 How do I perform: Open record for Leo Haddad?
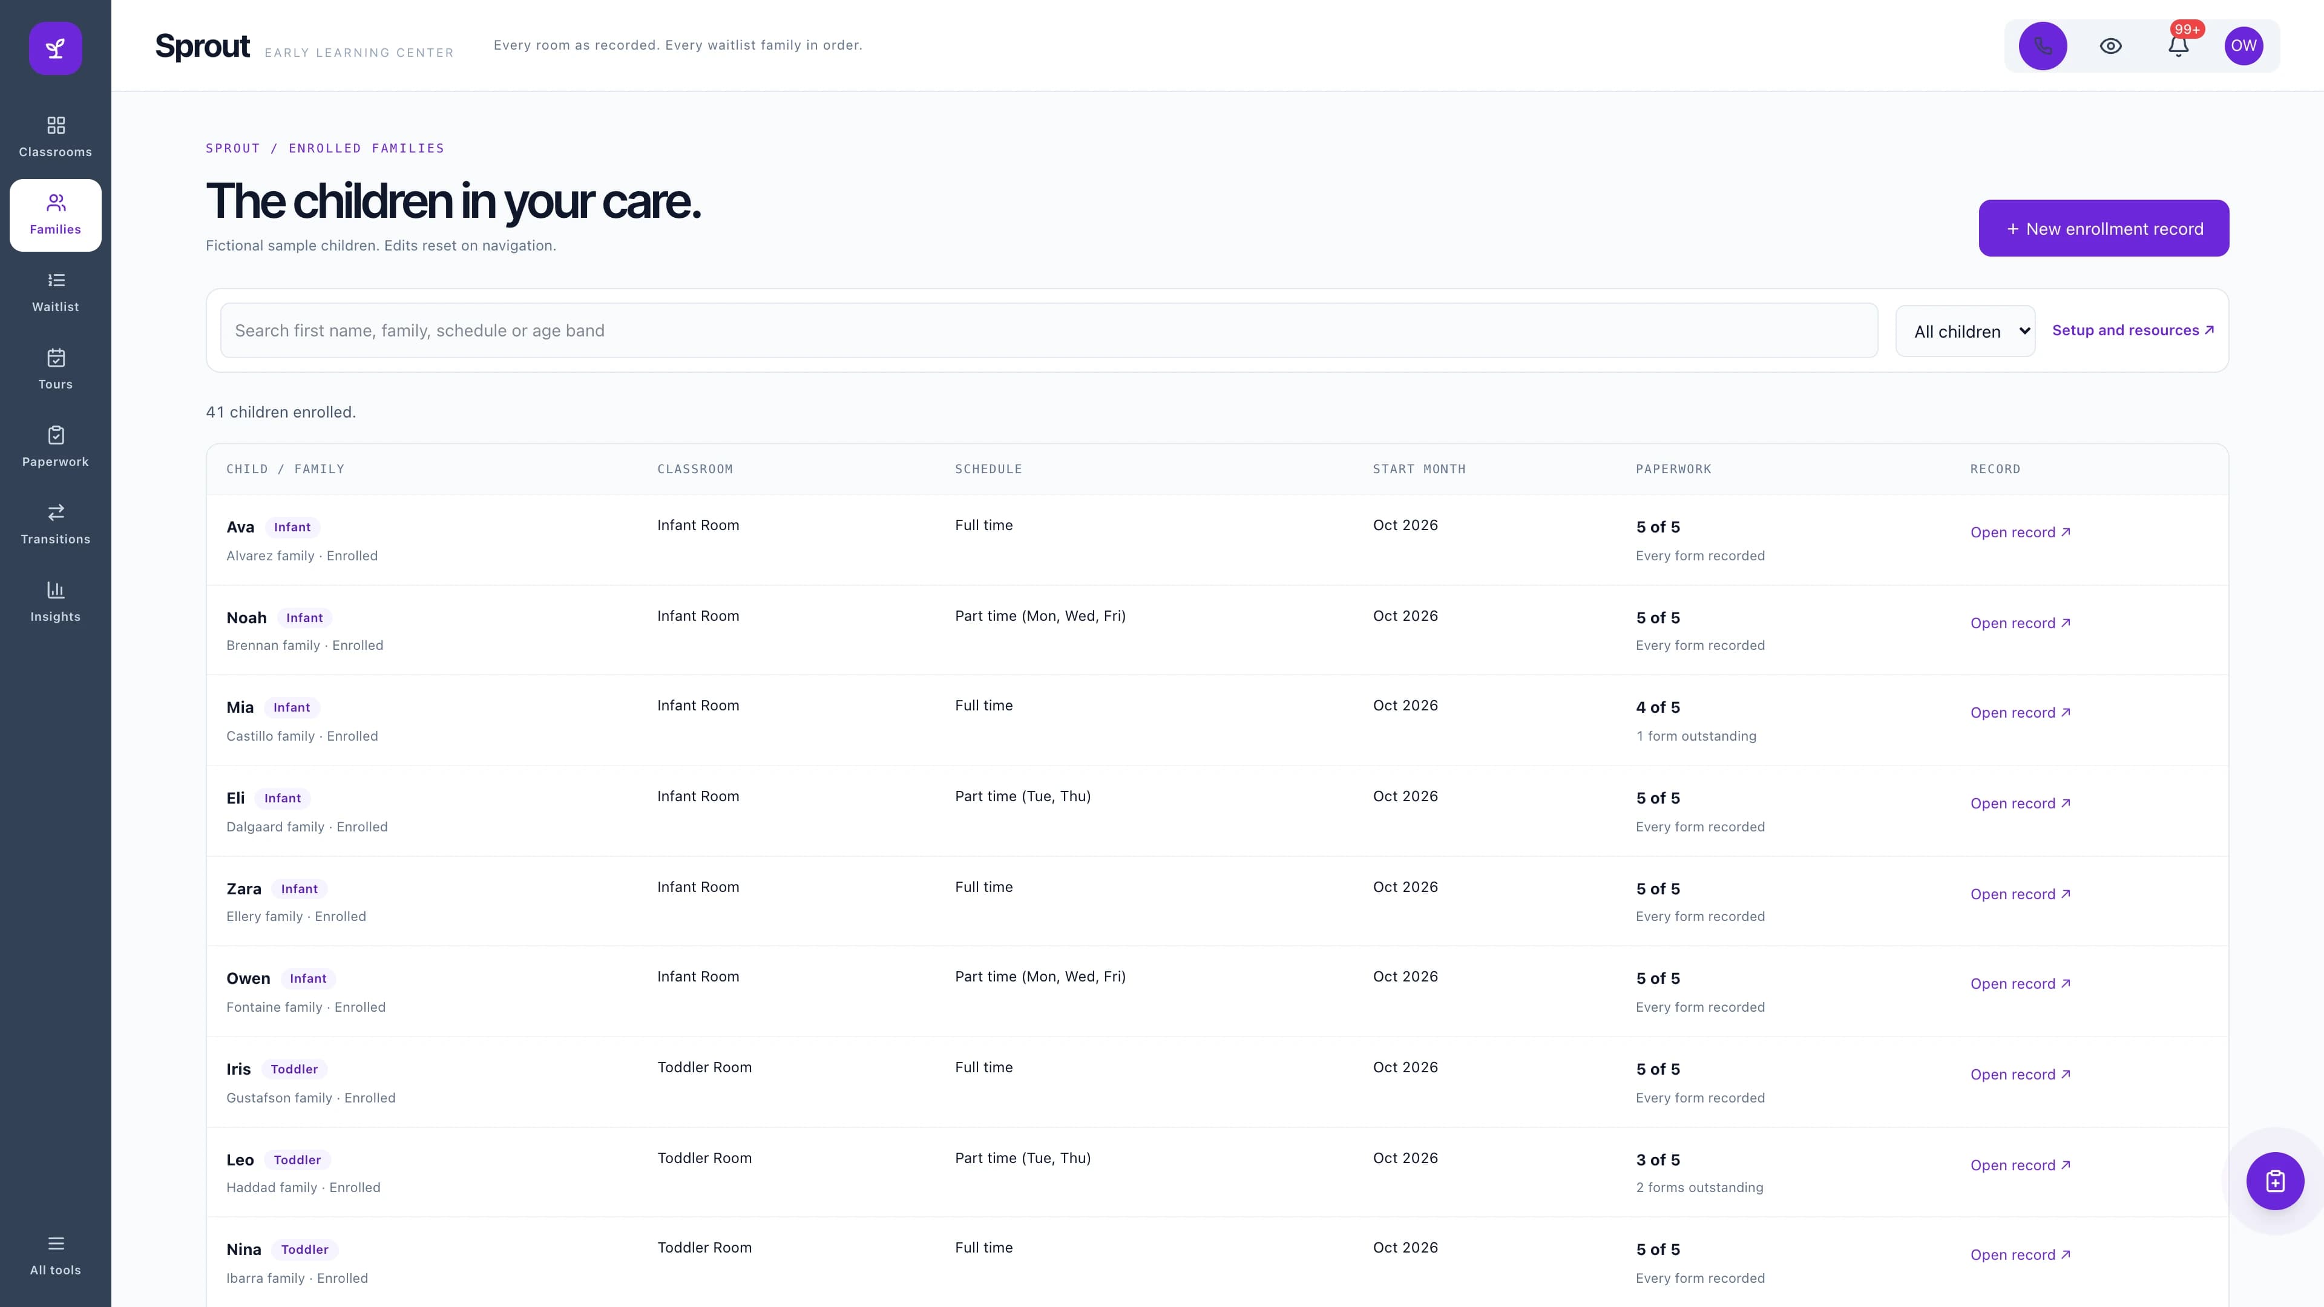(x=2020, y=1165)
